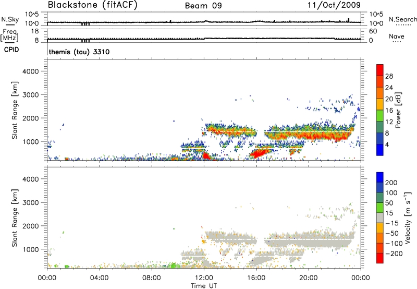Click the 'Time UT' axis label
The height and width of the screenshot is (289, 417).
204,285
